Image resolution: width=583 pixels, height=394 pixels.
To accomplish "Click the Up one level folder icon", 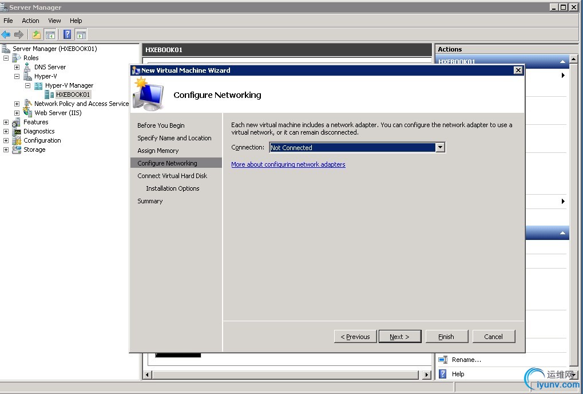I will (x=36, y=34).
